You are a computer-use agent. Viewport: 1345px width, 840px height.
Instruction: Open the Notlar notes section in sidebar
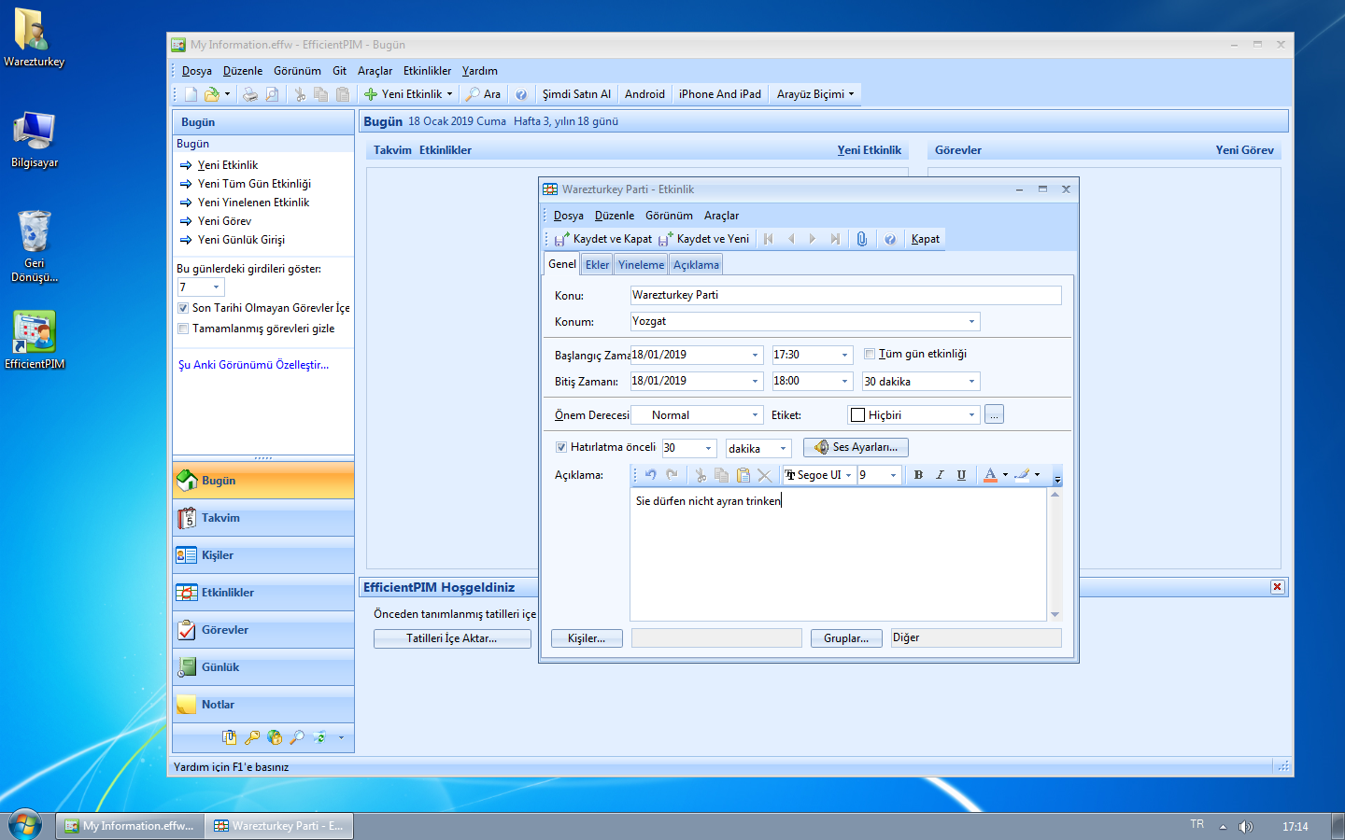(x=263, y=705)
